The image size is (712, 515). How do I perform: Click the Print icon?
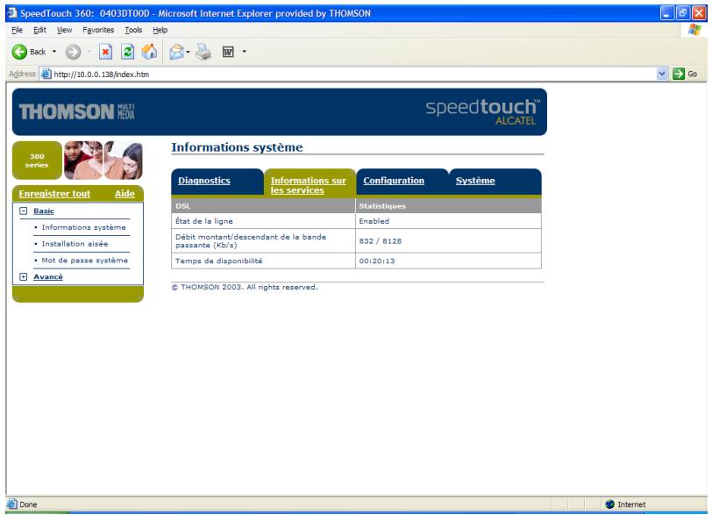click(203, 52)
